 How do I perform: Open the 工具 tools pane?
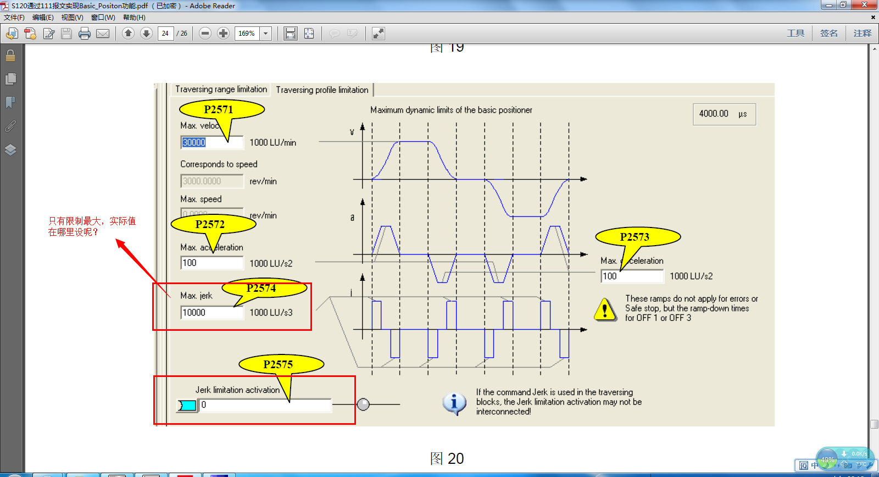click(x=795, y=34)
